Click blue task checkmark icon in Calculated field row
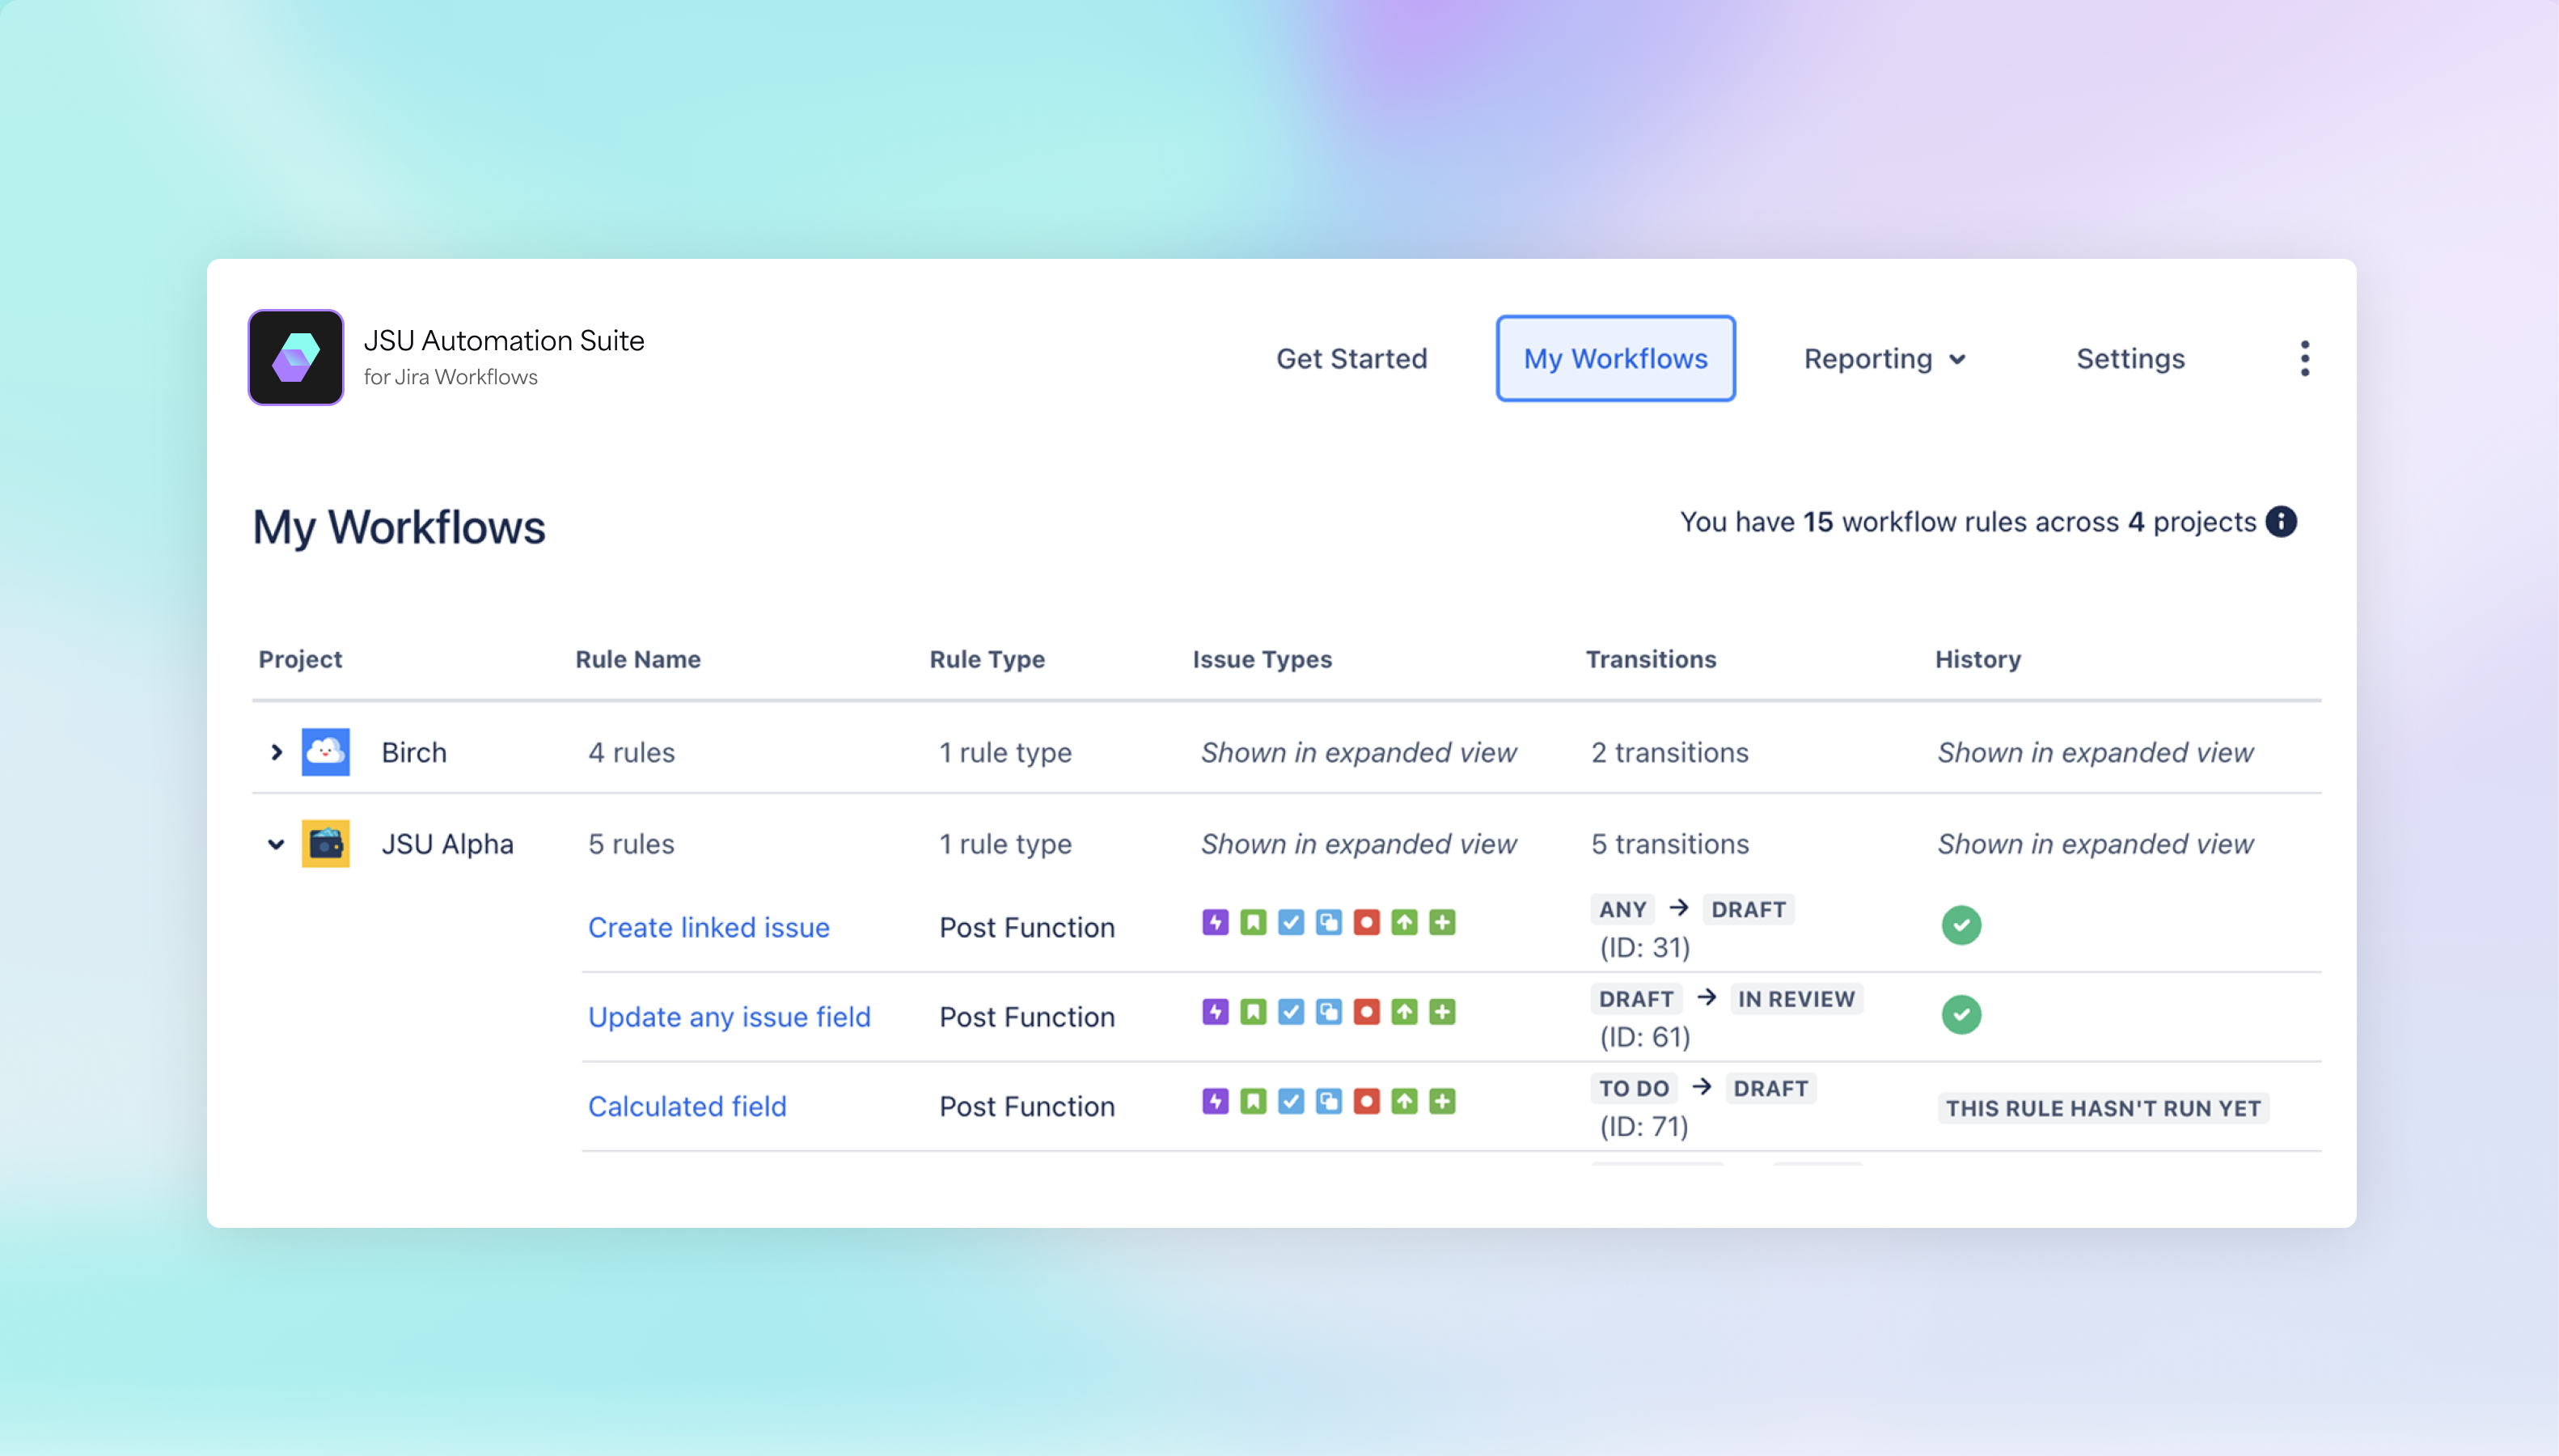The height and width of the screenshot is (1456, 2559). [1291, 1101]
